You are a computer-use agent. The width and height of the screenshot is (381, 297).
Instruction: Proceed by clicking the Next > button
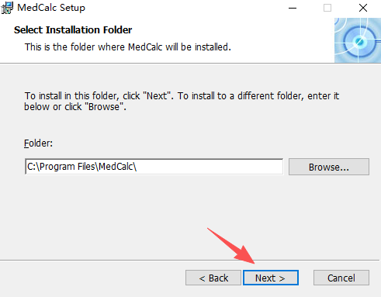point(271,278)
